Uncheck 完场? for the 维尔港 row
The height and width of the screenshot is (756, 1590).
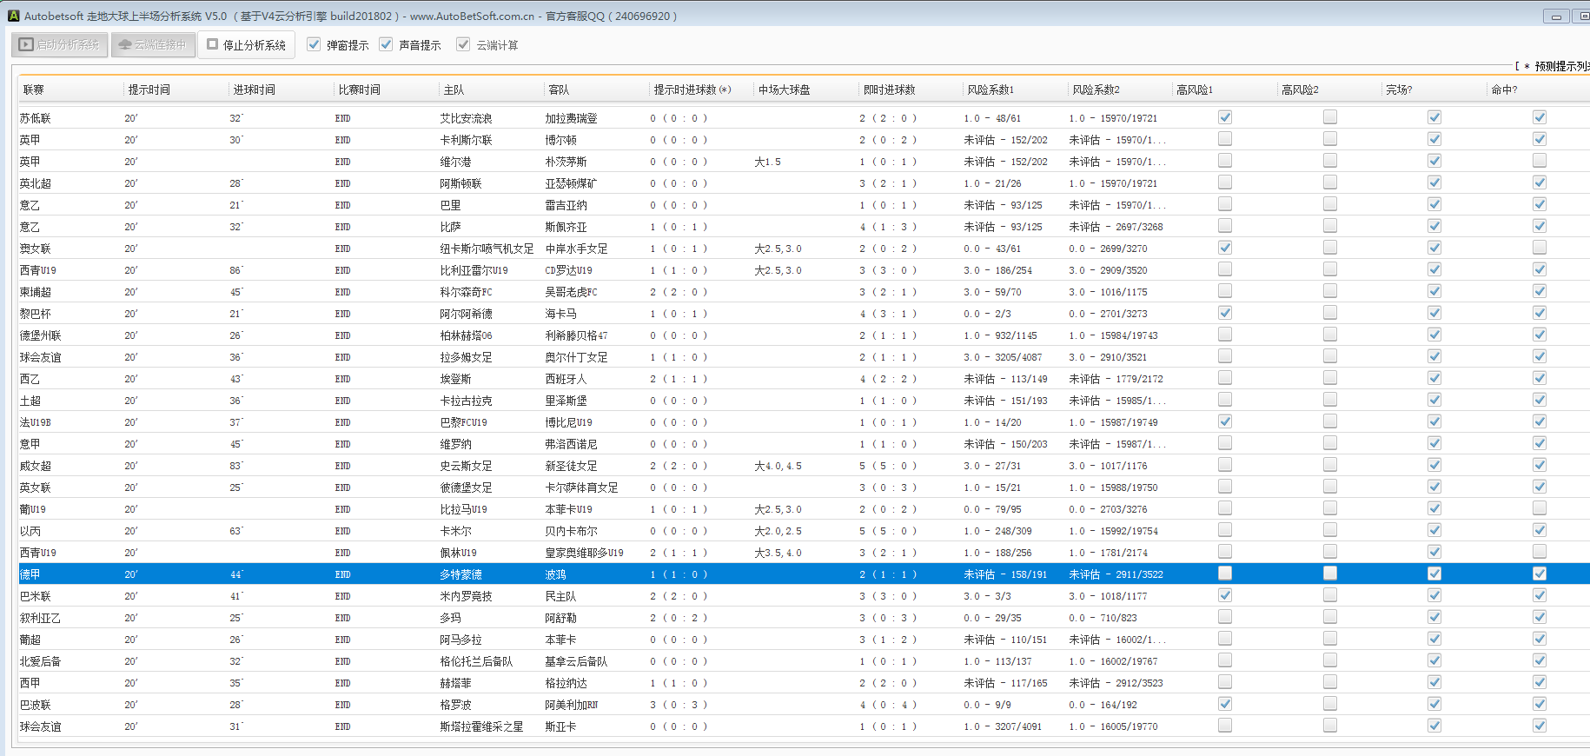[1434, 161]
